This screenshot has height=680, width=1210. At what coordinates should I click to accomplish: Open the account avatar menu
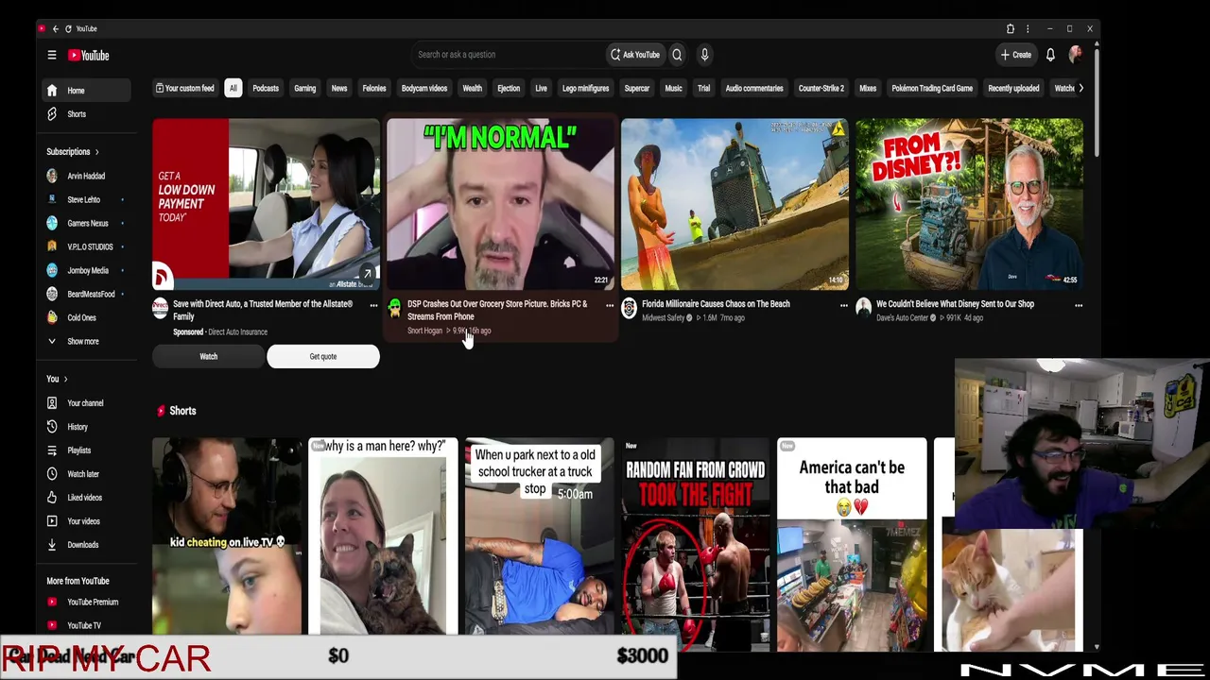1075,55
